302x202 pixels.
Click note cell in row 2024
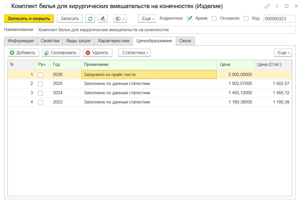coord(149,93)
